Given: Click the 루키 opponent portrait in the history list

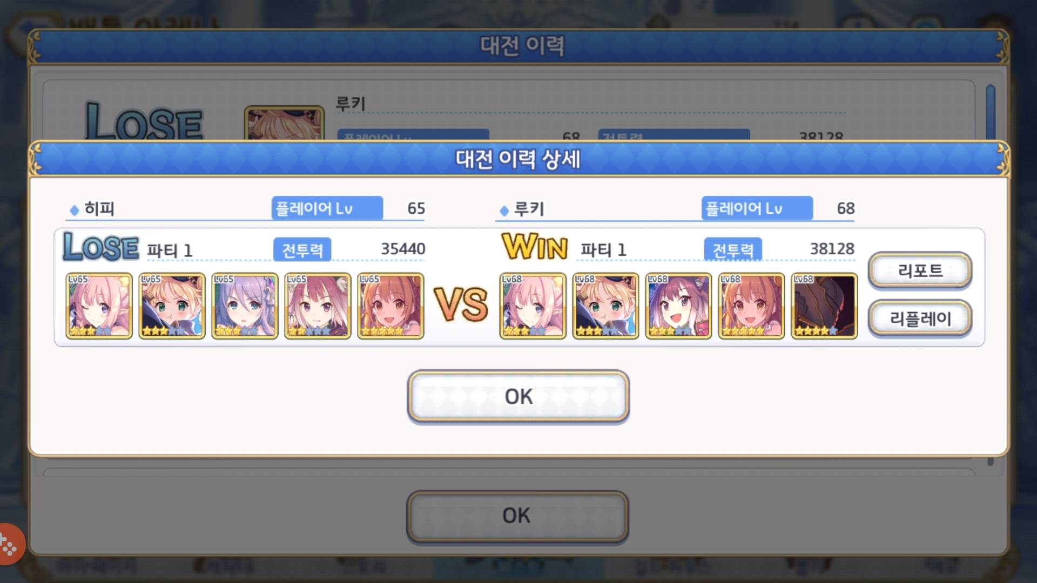Looking at the screenshot, I should (x=284, y=123).
